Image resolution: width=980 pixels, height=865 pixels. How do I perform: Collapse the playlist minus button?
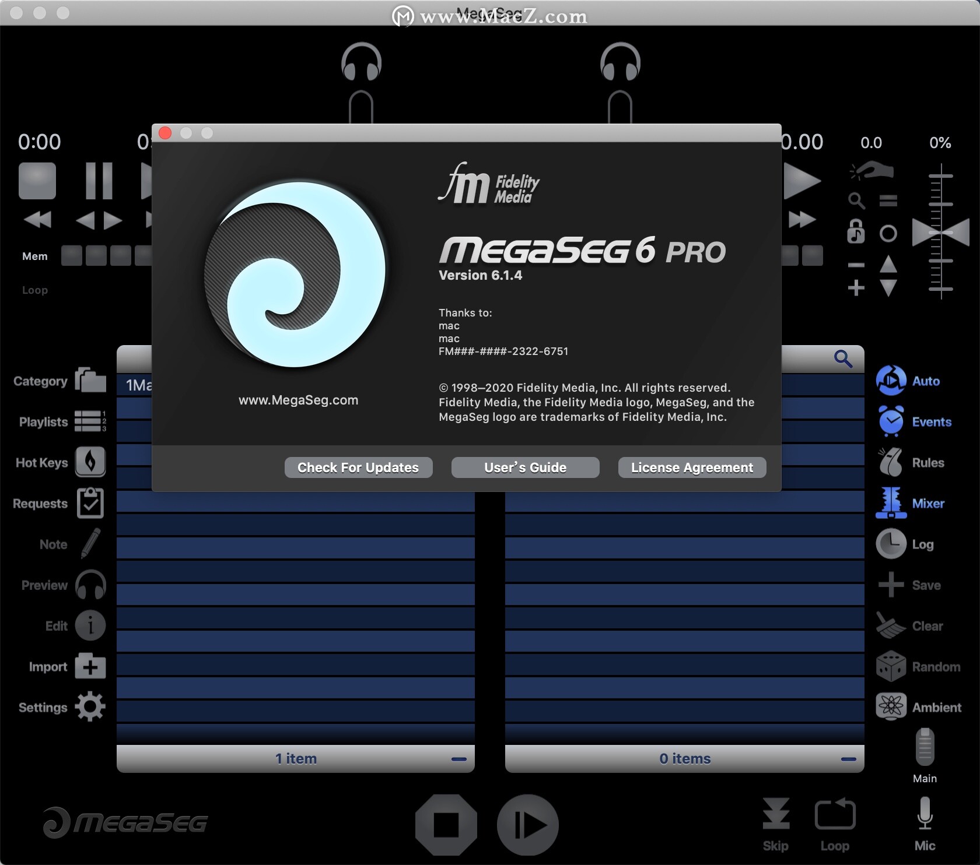[849, 759]
